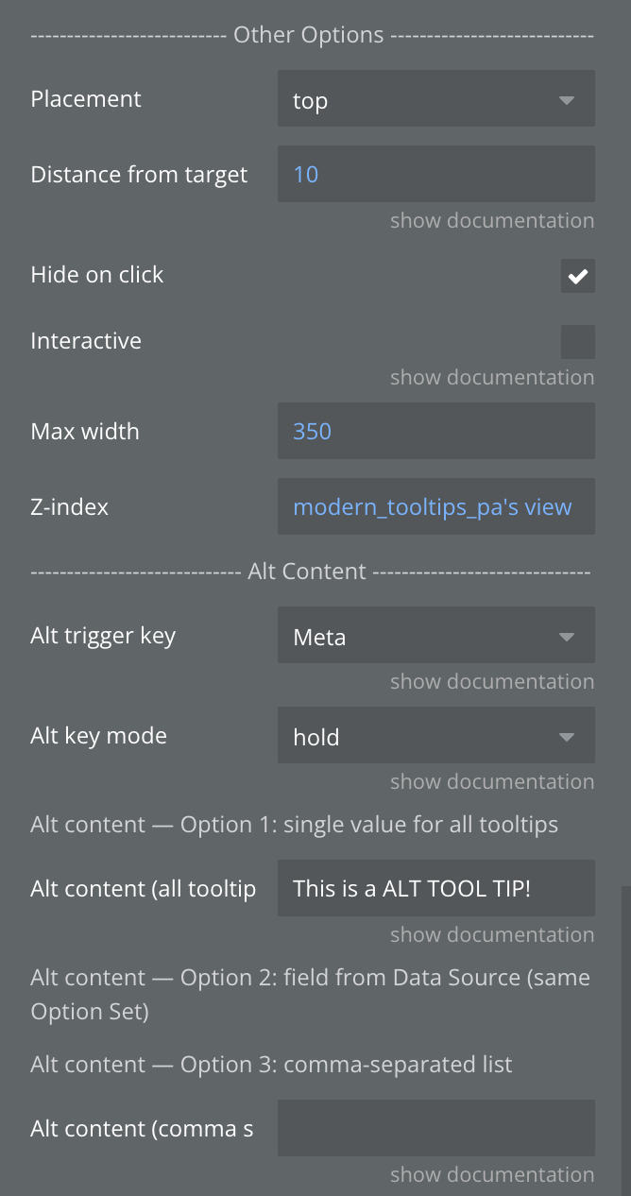Click the Alt key mode arrow icon
The height and width of the screenshot is (1196, 631).
[567, 737]
